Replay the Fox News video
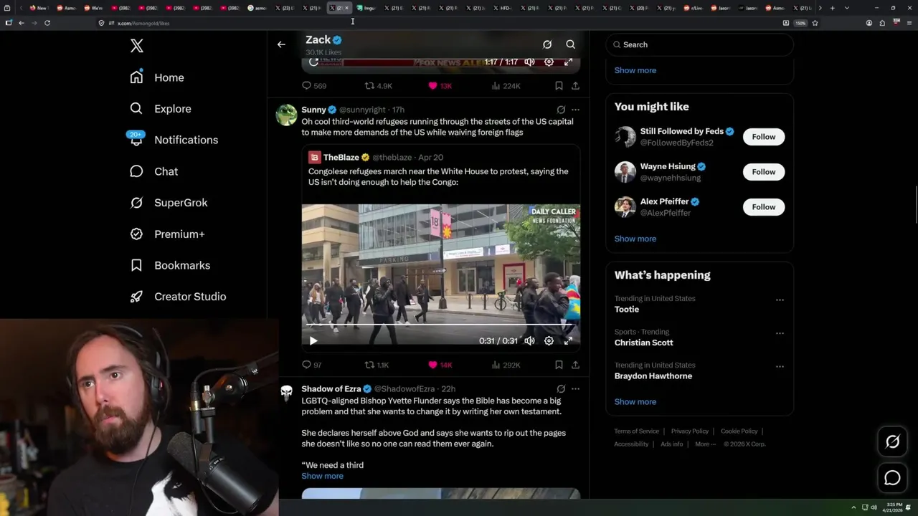 (x=313, y=62)
